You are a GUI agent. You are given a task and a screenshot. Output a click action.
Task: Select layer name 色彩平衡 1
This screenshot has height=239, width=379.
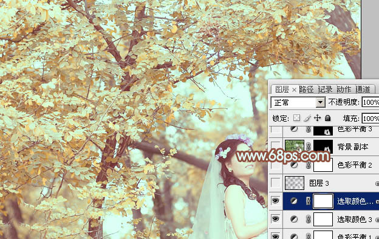click(x=355, y=237)
